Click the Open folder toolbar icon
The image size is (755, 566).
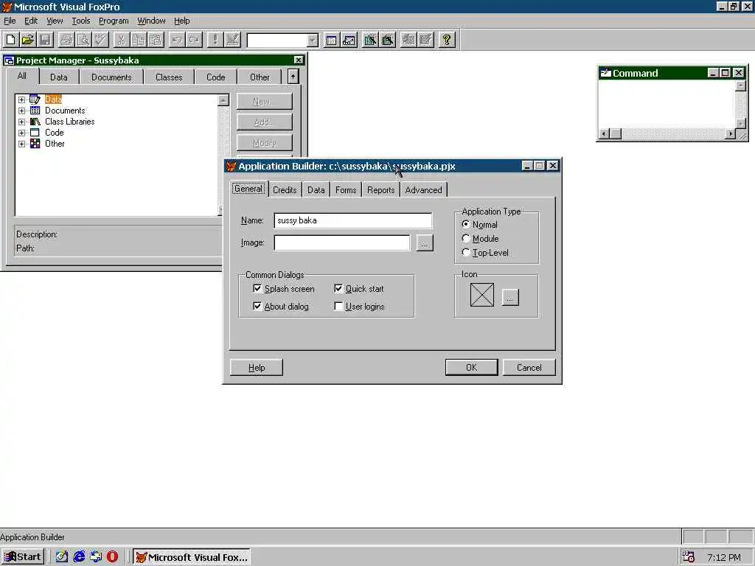pyautogui.click(x=28, y=40)
